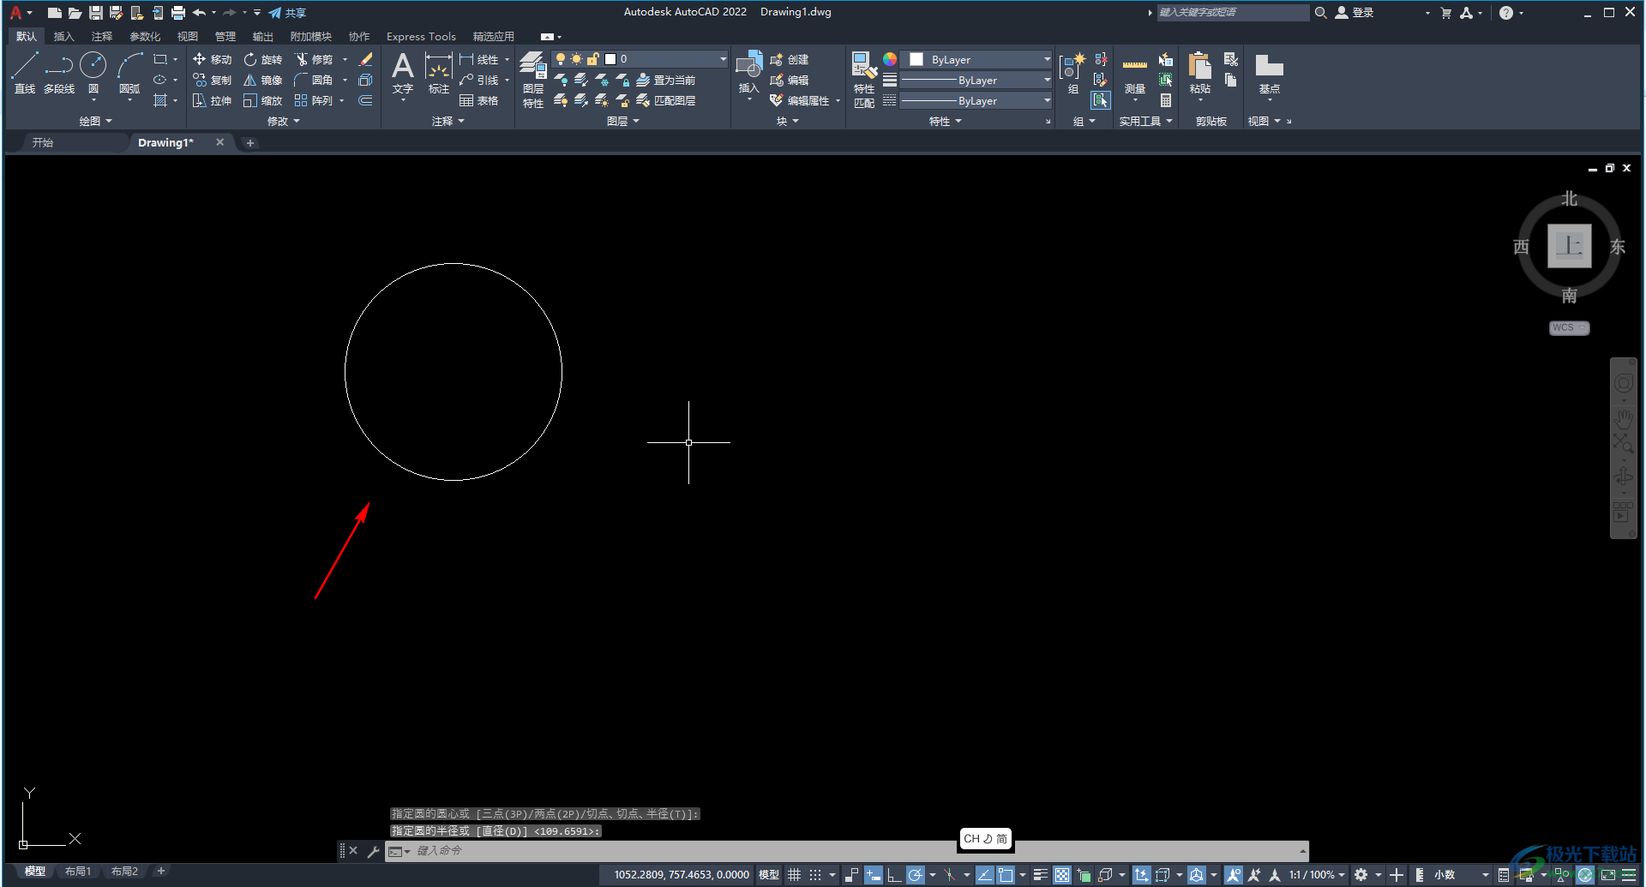Screen dimensions: 1646x887
Task: Click 创建 (Create block) button
Action: point(790,59)
